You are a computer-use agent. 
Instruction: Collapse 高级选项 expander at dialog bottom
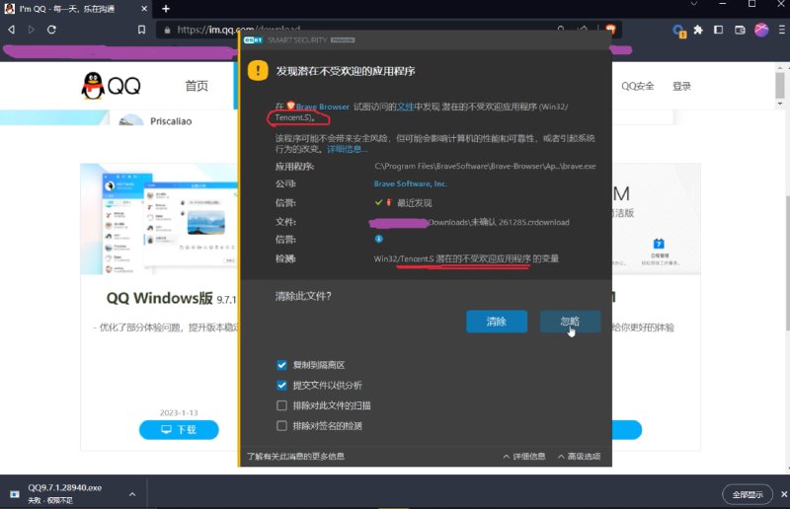[579, 456]
